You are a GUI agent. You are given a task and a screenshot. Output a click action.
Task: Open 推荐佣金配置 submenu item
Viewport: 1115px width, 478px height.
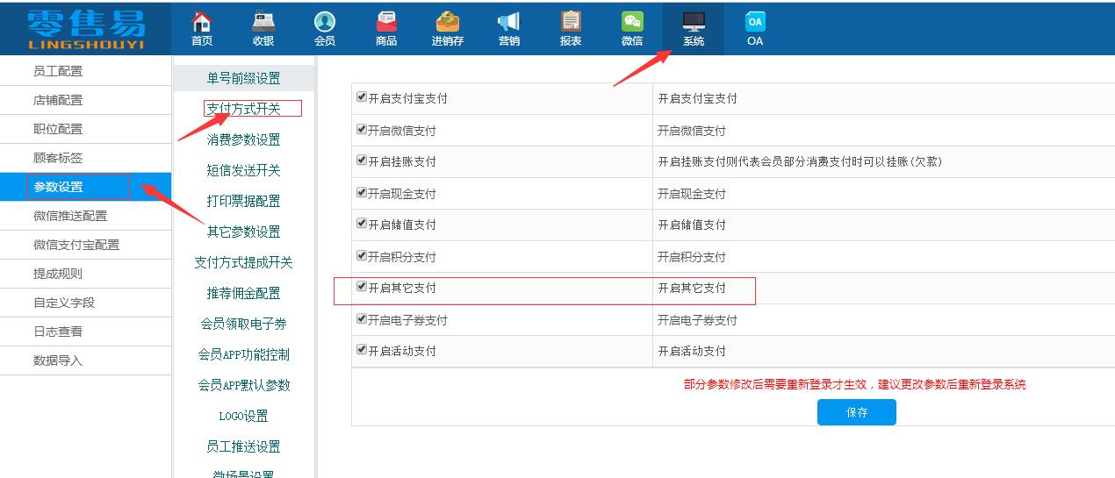pyautogui.click(x=243, y=293)
